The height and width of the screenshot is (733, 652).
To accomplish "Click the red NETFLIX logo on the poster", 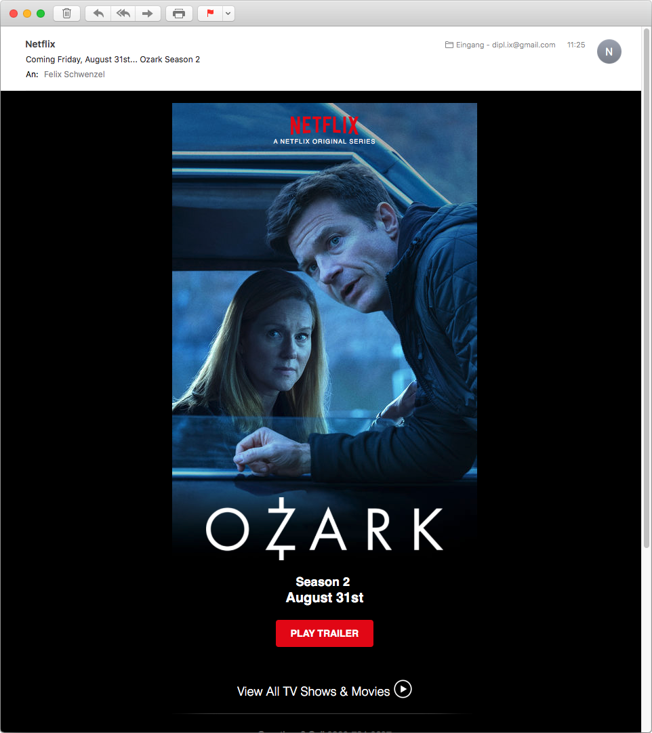I will click(324, 125).
